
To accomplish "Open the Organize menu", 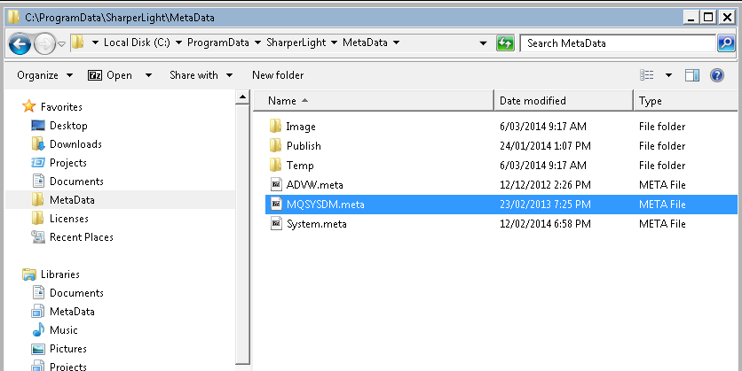I will [45, 75].
